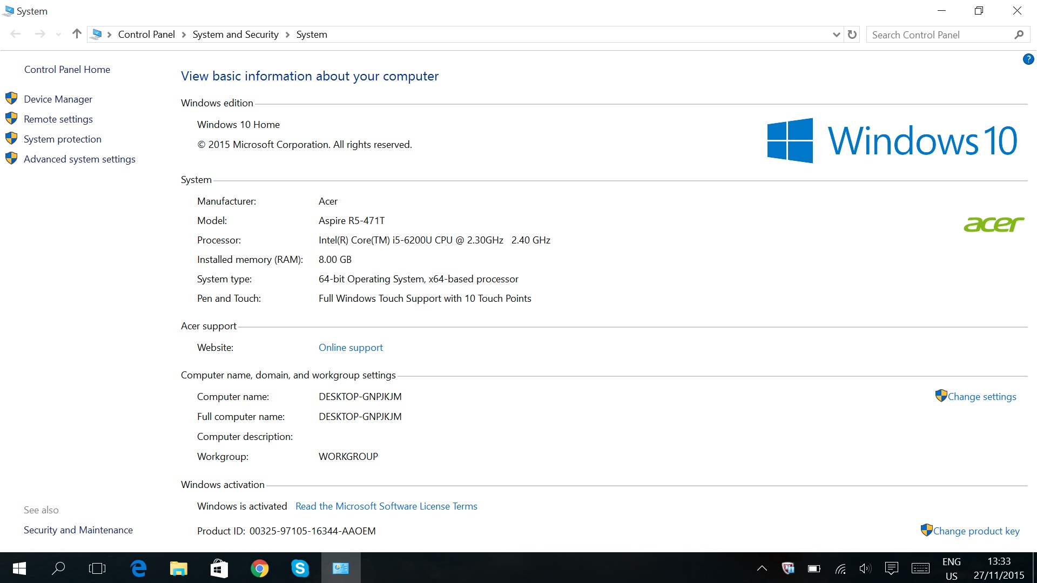
Task: Open Advanced system settings
Action: click(x=79, y=159)
